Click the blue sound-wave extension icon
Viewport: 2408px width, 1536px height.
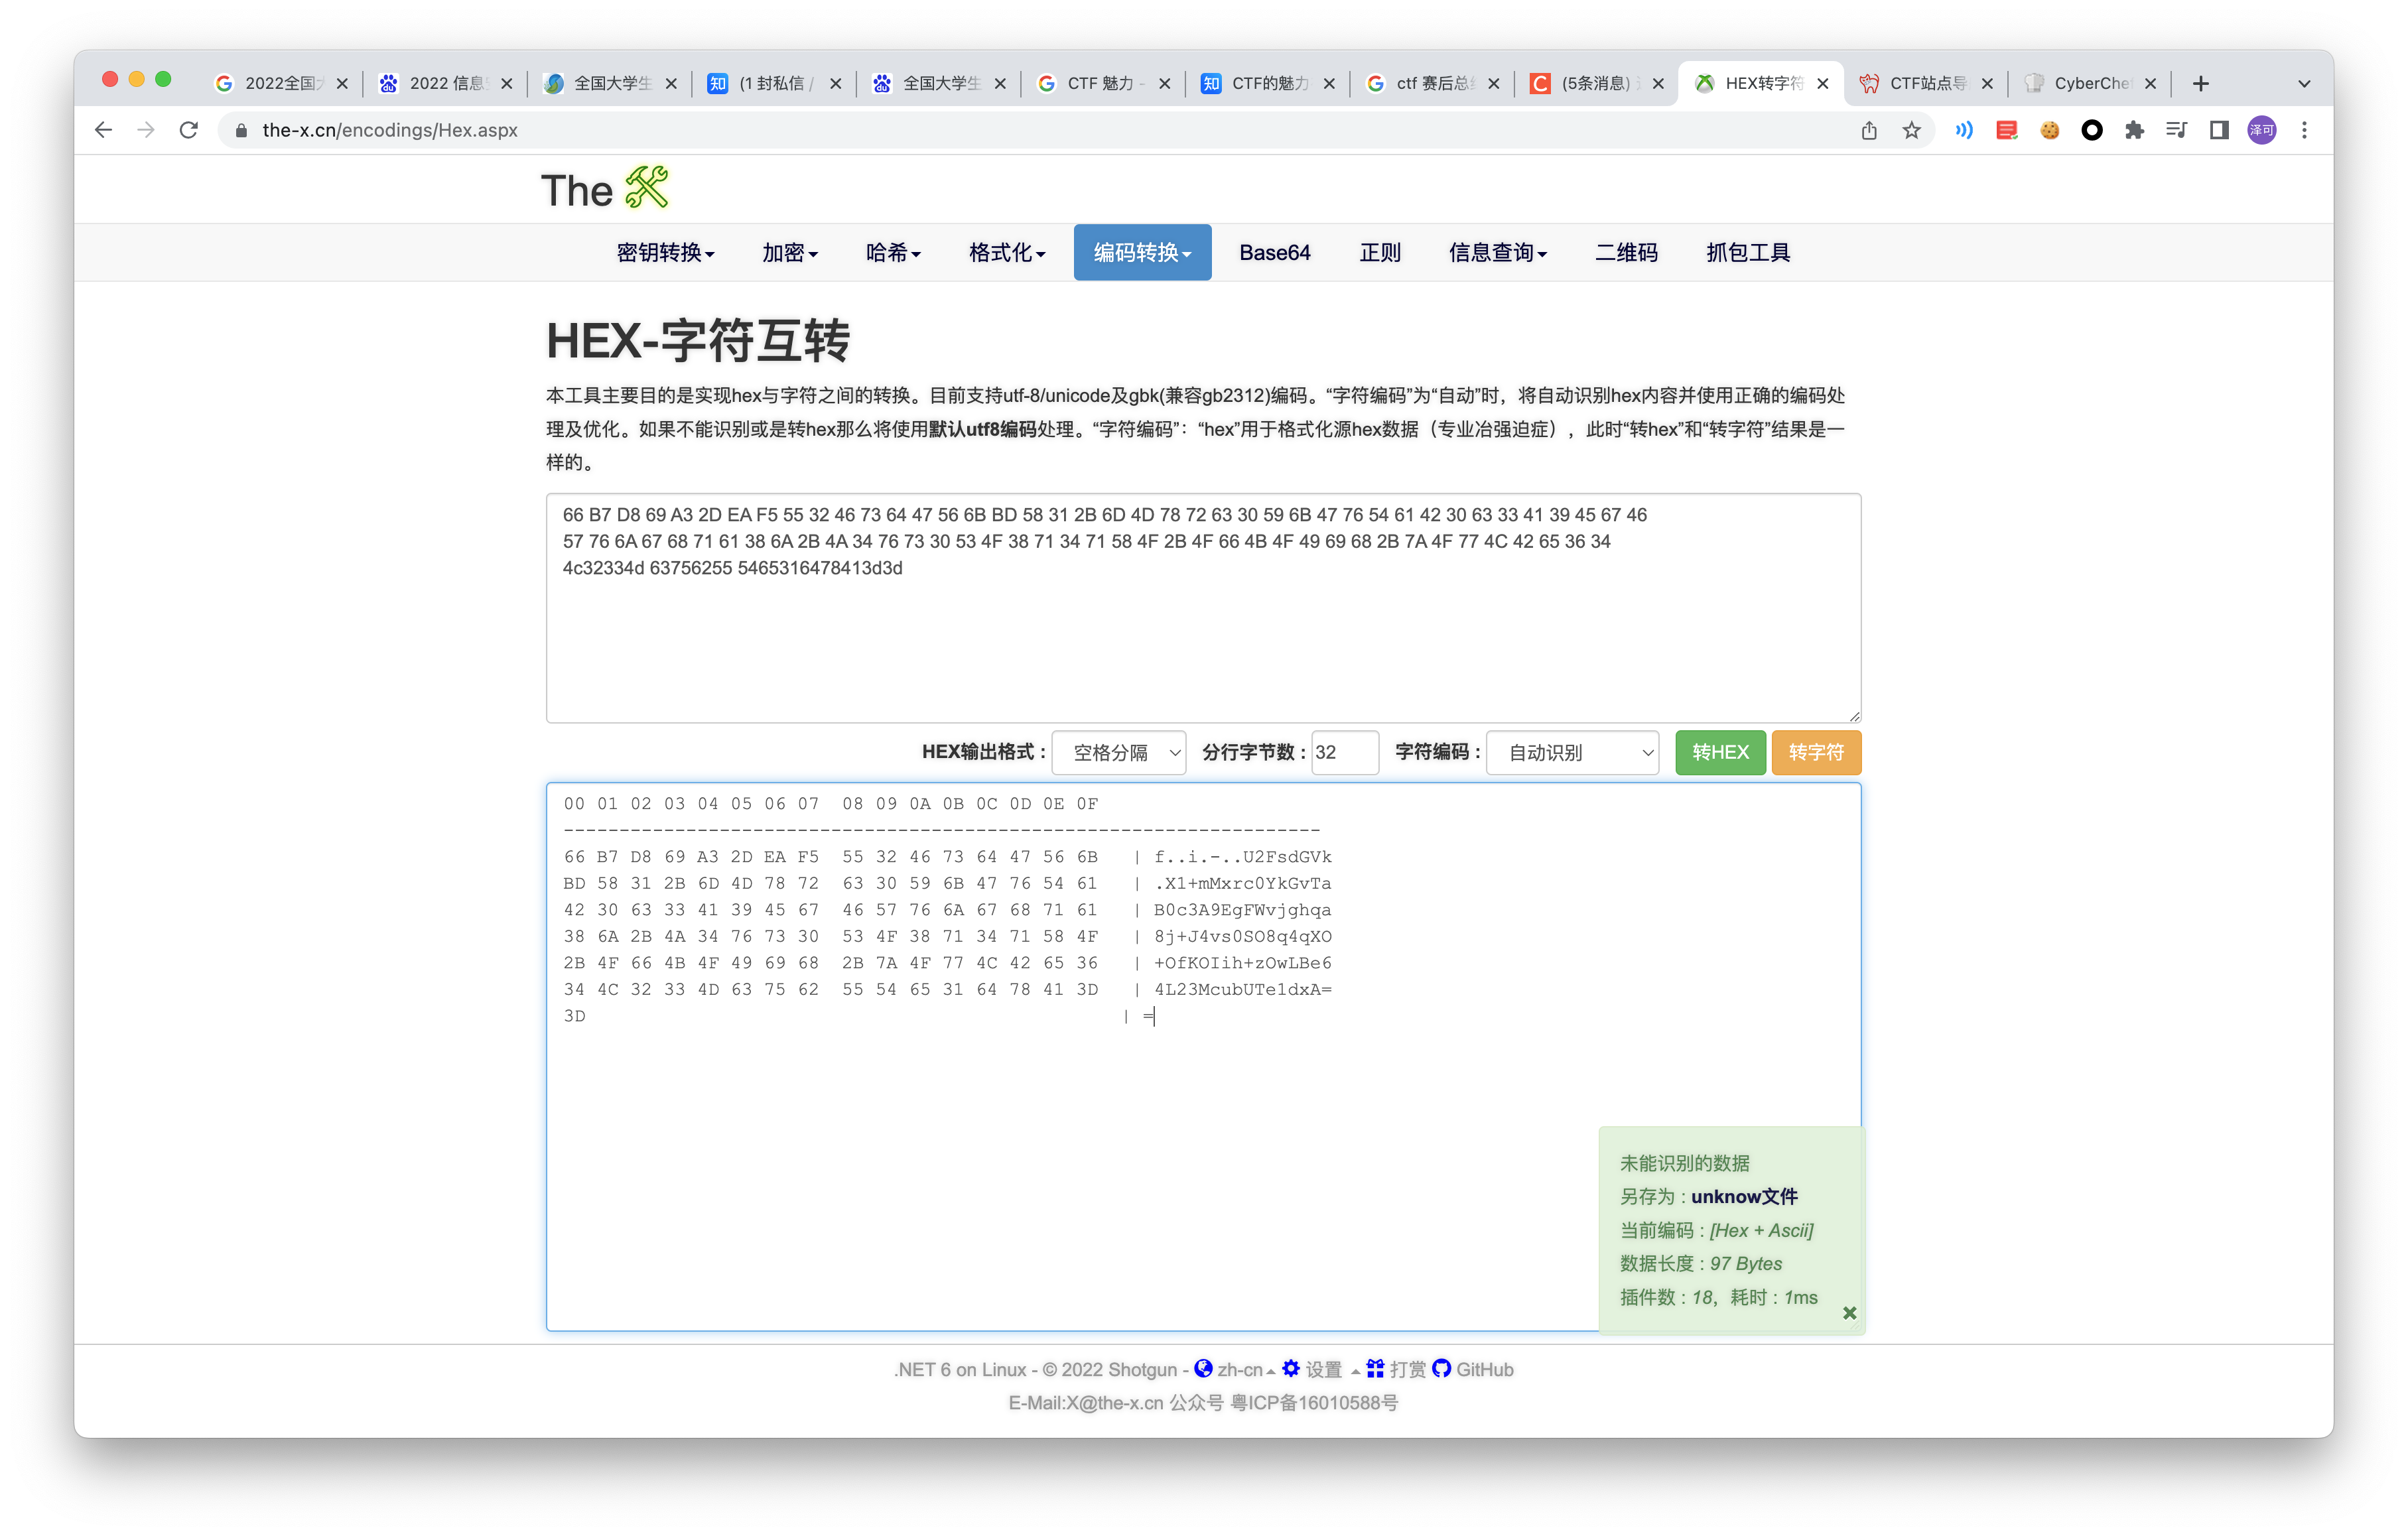(1964, 130)
